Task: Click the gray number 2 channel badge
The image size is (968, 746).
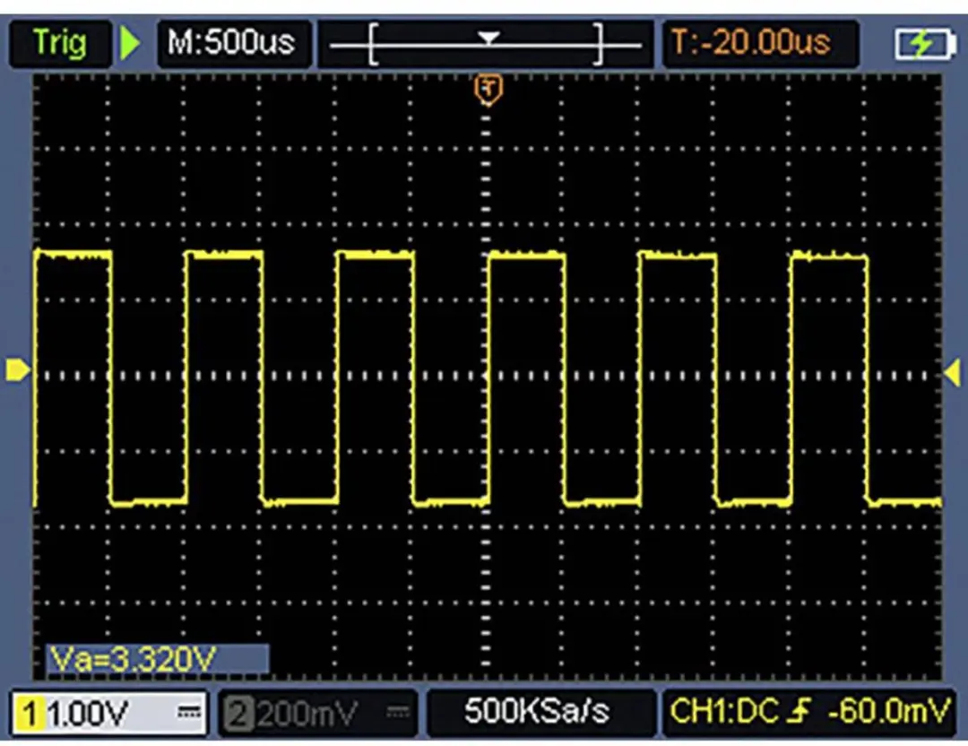Action: (239, 715)
